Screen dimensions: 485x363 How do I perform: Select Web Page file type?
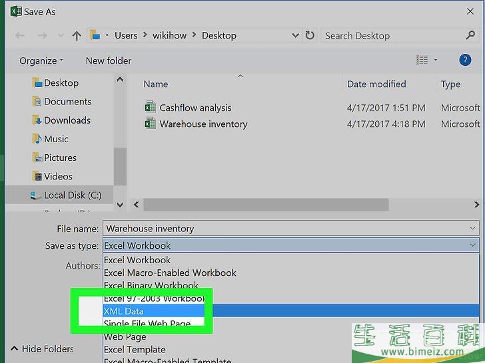point(125,337)
